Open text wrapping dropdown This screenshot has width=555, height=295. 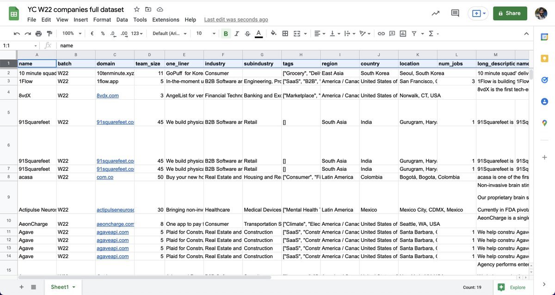coord(350,33)
